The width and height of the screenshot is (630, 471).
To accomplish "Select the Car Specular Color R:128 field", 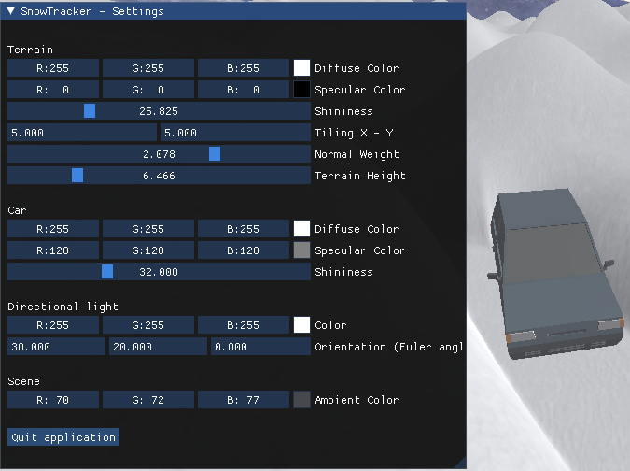I will (x=53, y=250).
